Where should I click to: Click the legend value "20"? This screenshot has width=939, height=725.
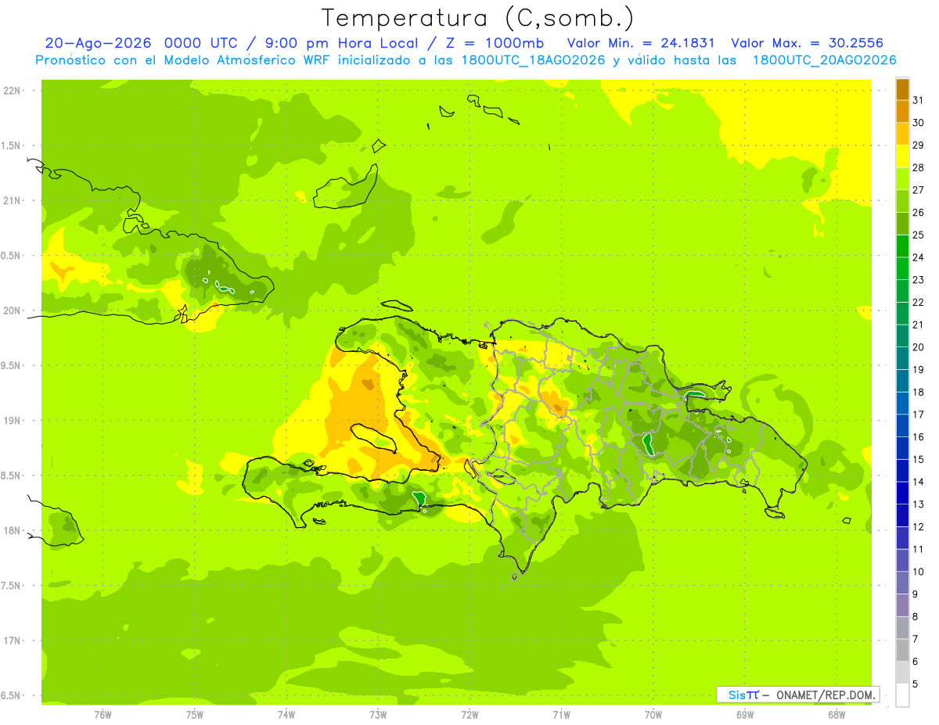919,347
